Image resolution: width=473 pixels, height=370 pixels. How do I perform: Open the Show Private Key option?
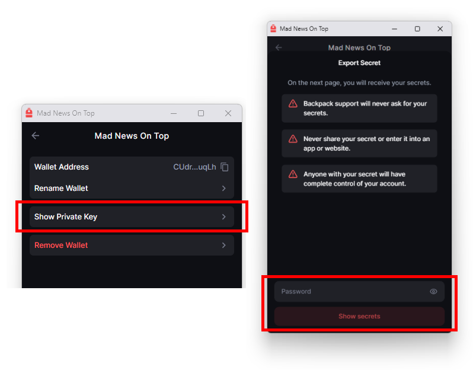(x=132, y=216)
